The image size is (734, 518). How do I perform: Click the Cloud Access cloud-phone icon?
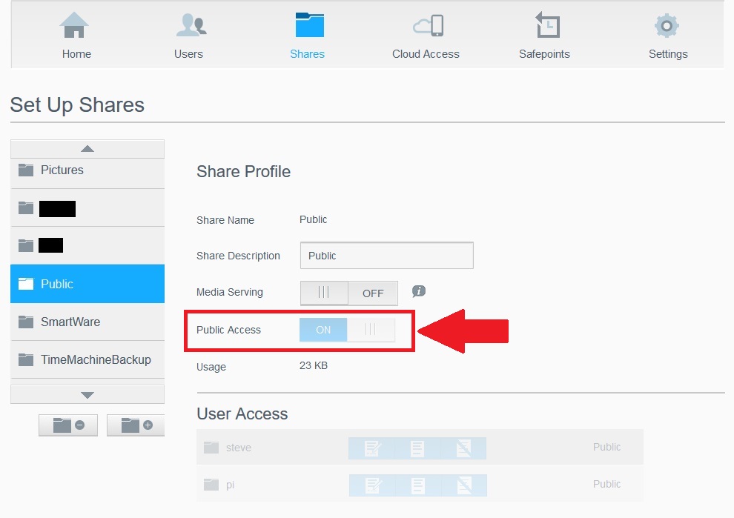tap(429, 25)
